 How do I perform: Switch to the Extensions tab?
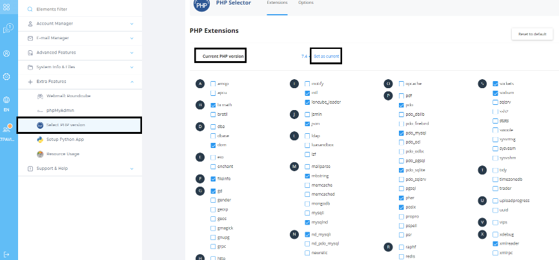click(x=277, y=3)
